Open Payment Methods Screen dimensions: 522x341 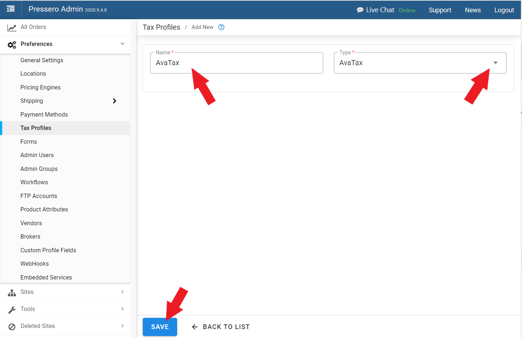[x=44, y=115]
